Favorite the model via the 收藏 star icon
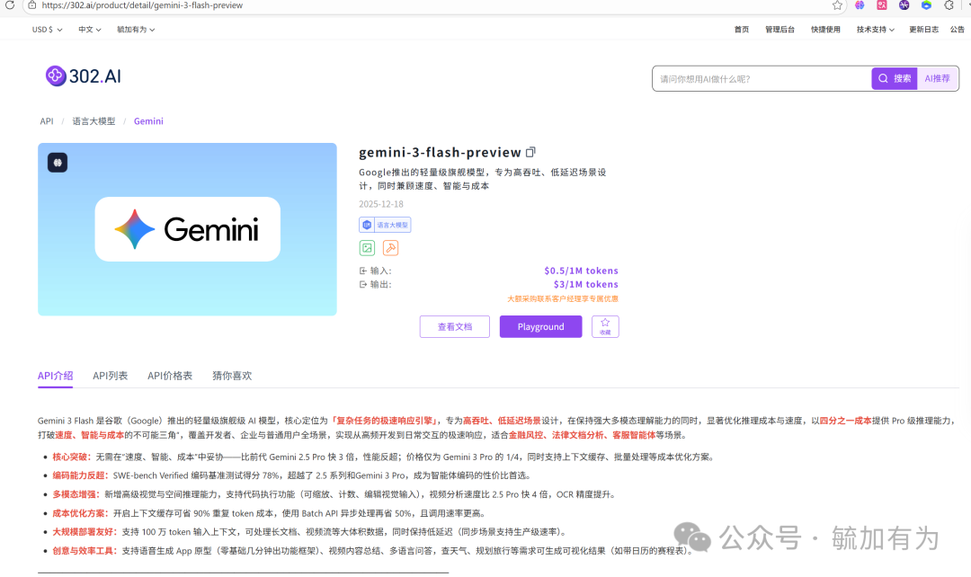Image resolution: width=971 pixels, height=577 pixels. (x=605, y=326)
